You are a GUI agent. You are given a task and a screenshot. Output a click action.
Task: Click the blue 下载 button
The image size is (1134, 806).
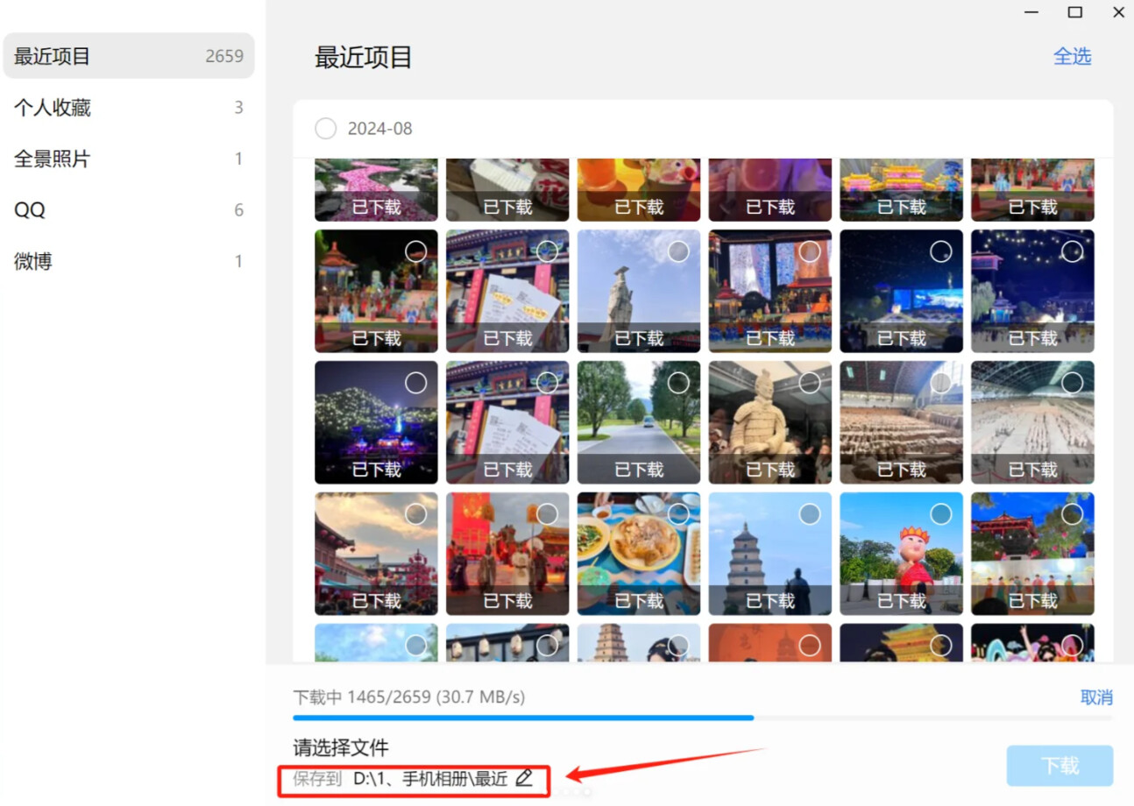point(1060,766)
